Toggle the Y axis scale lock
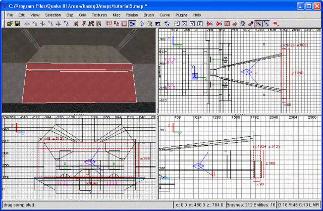The width and height of the screenshot is (323, 211). pyautogui.click(x=192, y=24)
